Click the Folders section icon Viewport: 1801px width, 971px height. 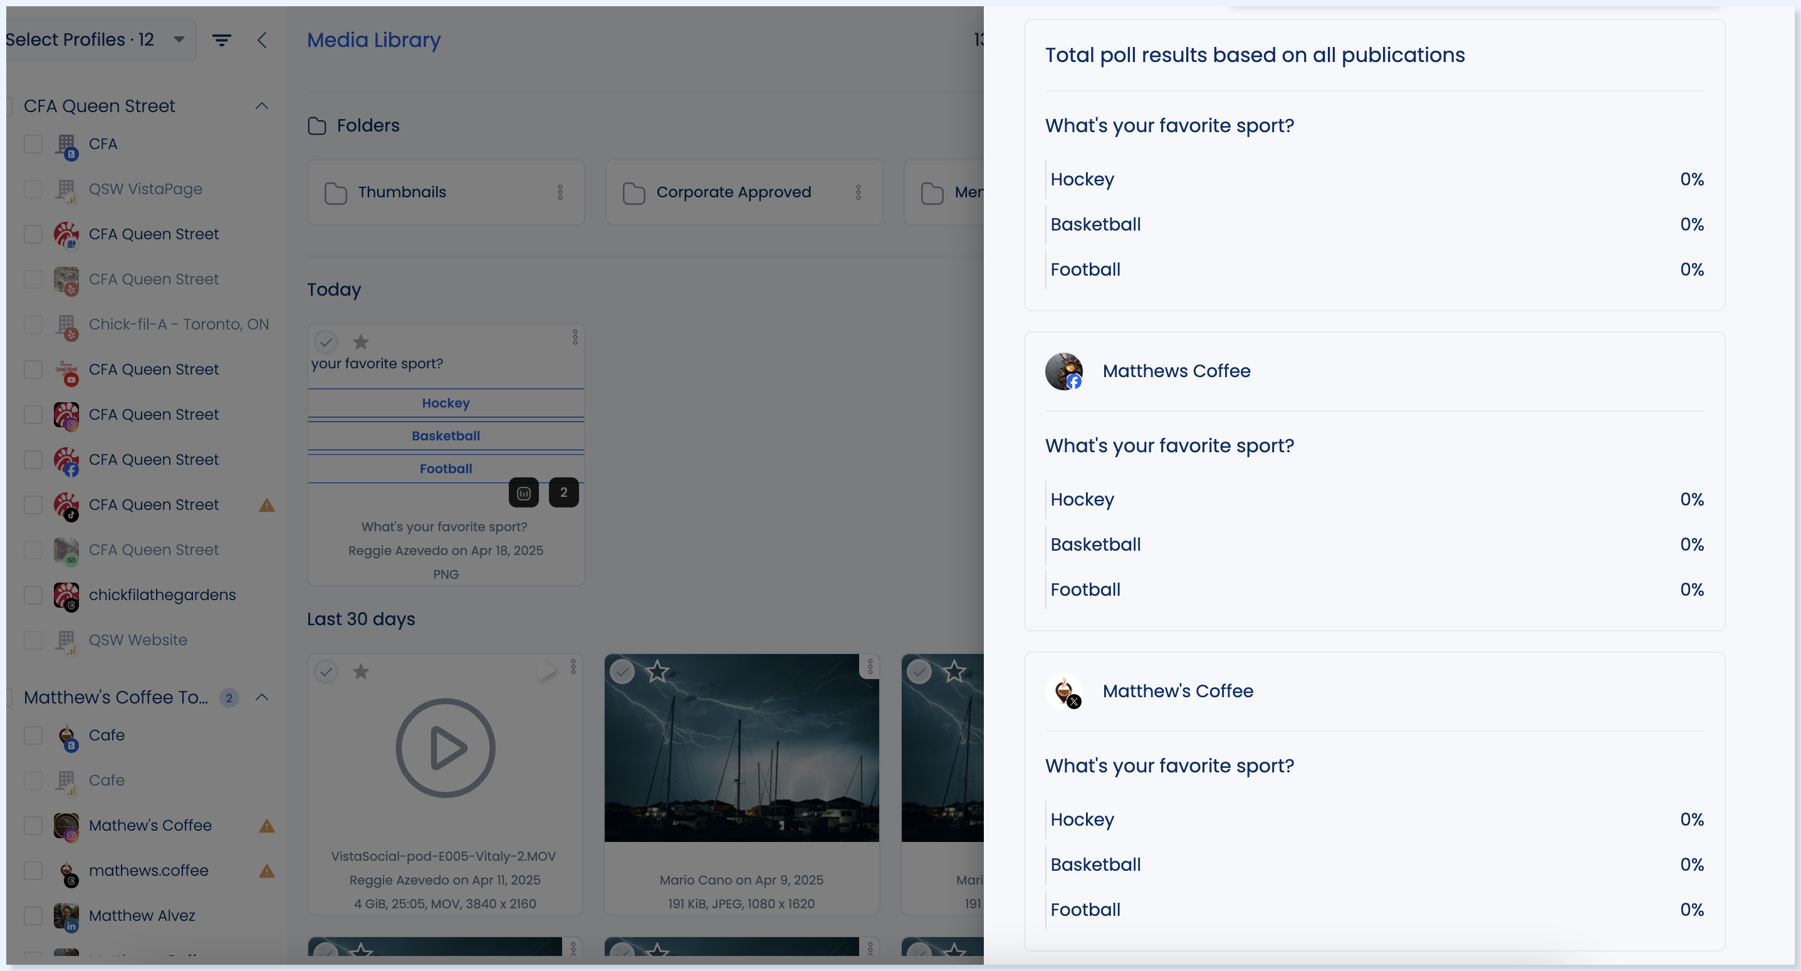point(318,126)
